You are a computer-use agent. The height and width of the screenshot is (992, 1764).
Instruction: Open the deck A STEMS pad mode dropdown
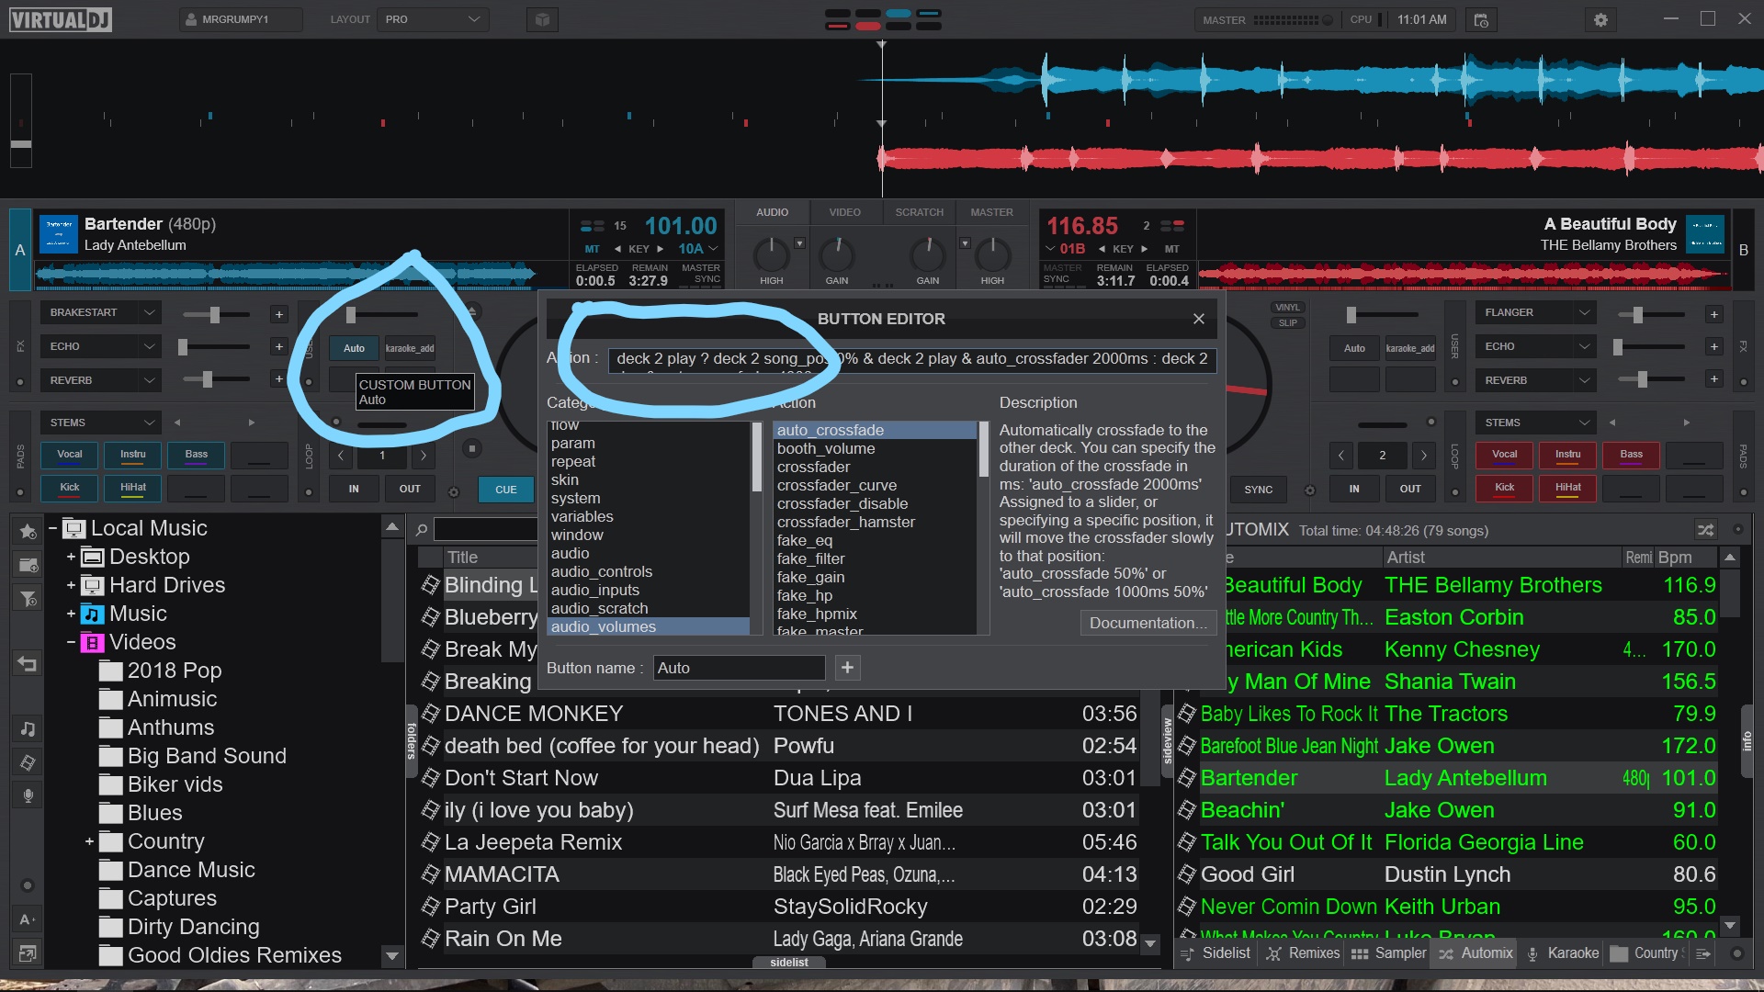click(x=100, y=423)
